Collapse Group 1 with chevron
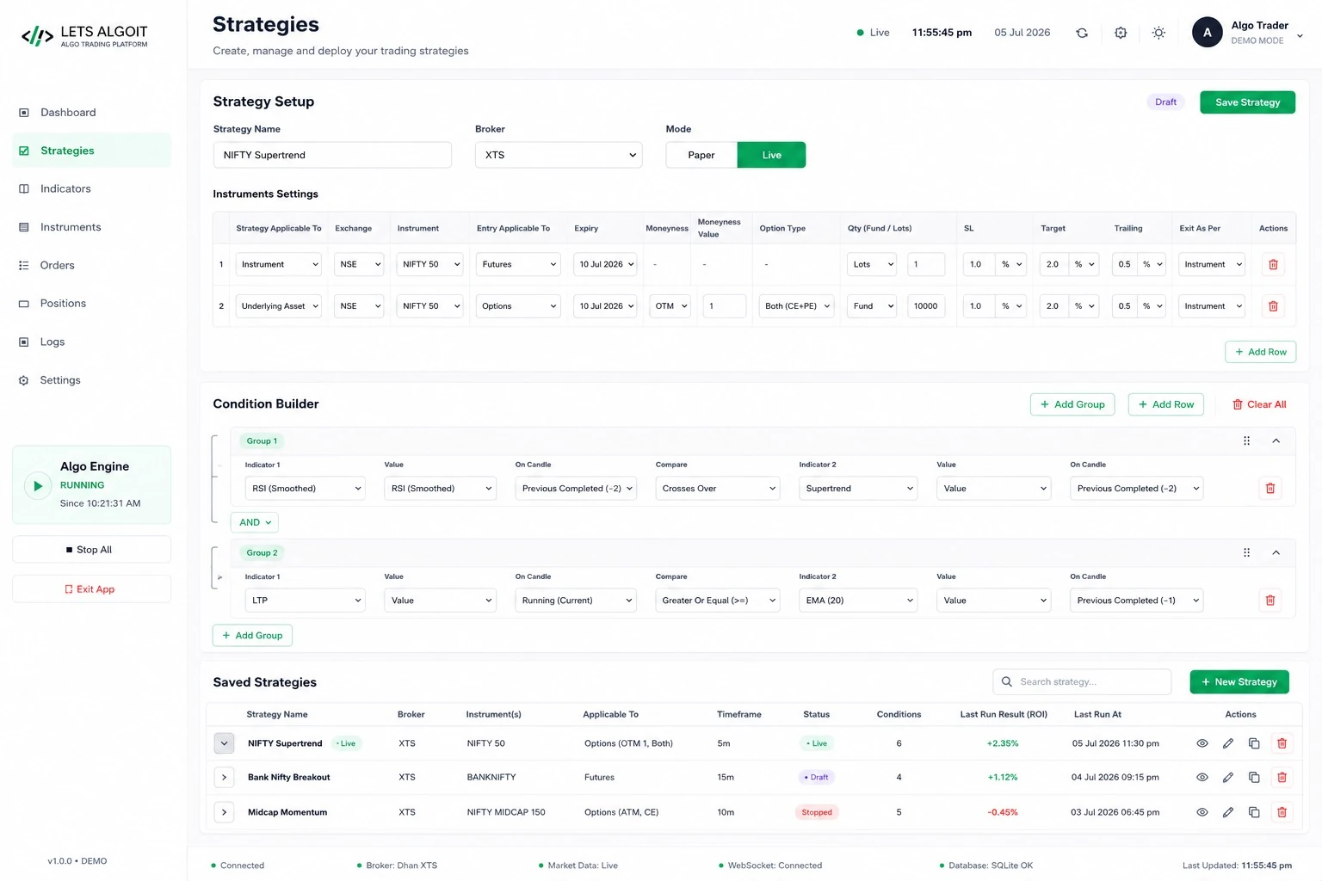Viewport: 1322px width, 881px height. click(x=1276, y=440)
